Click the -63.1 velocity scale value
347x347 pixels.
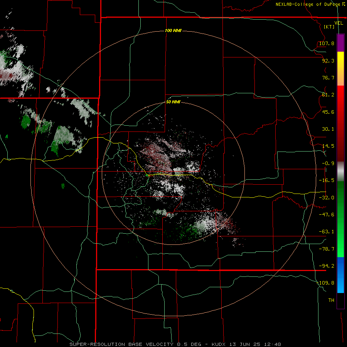[x=327, y=232]
